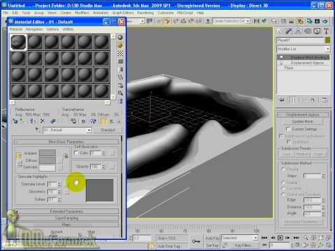Screen dimensions: 335x251
Task: Open the Hierarchy command panel tab
Action: tap(298, 31)
